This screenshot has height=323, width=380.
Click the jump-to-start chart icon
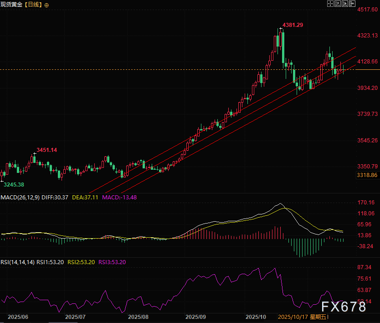click(x=337, y=4)
